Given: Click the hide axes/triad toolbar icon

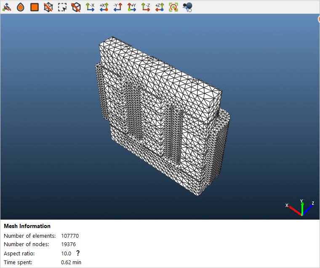Looking at the screenshot, I should pos(7,7).
